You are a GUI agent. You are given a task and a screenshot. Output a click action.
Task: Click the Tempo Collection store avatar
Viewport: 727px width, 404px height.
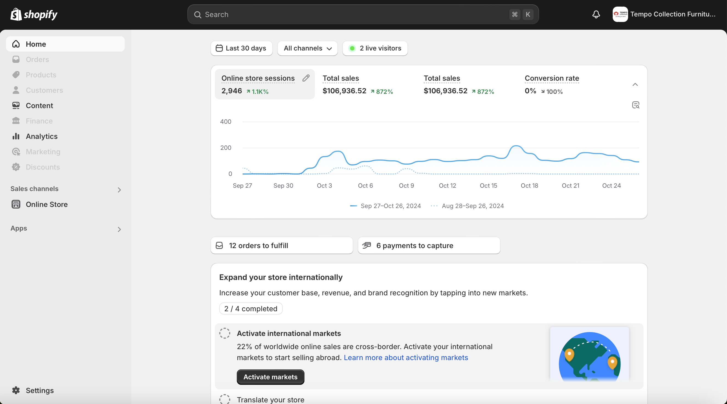point(620,14)
